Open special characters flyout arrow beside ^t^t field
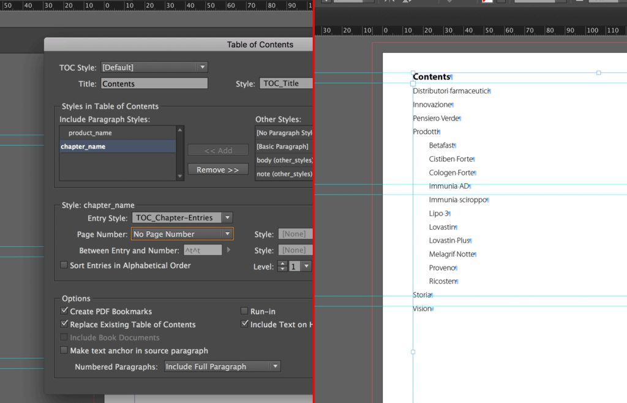This screenshot has width=627, height=403. [x=229, y=250]
